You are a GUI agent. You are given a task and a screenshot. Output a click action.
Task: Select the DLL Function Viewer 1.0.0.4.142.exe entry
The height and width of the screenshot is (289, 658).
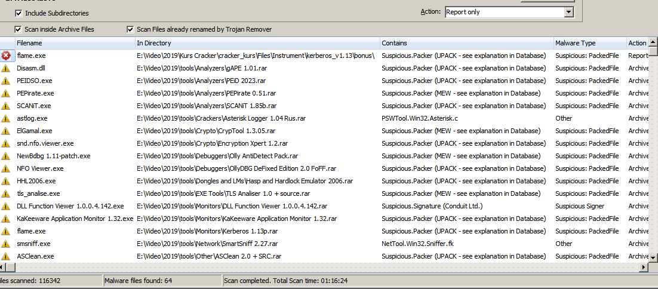[x=70, y=206]
